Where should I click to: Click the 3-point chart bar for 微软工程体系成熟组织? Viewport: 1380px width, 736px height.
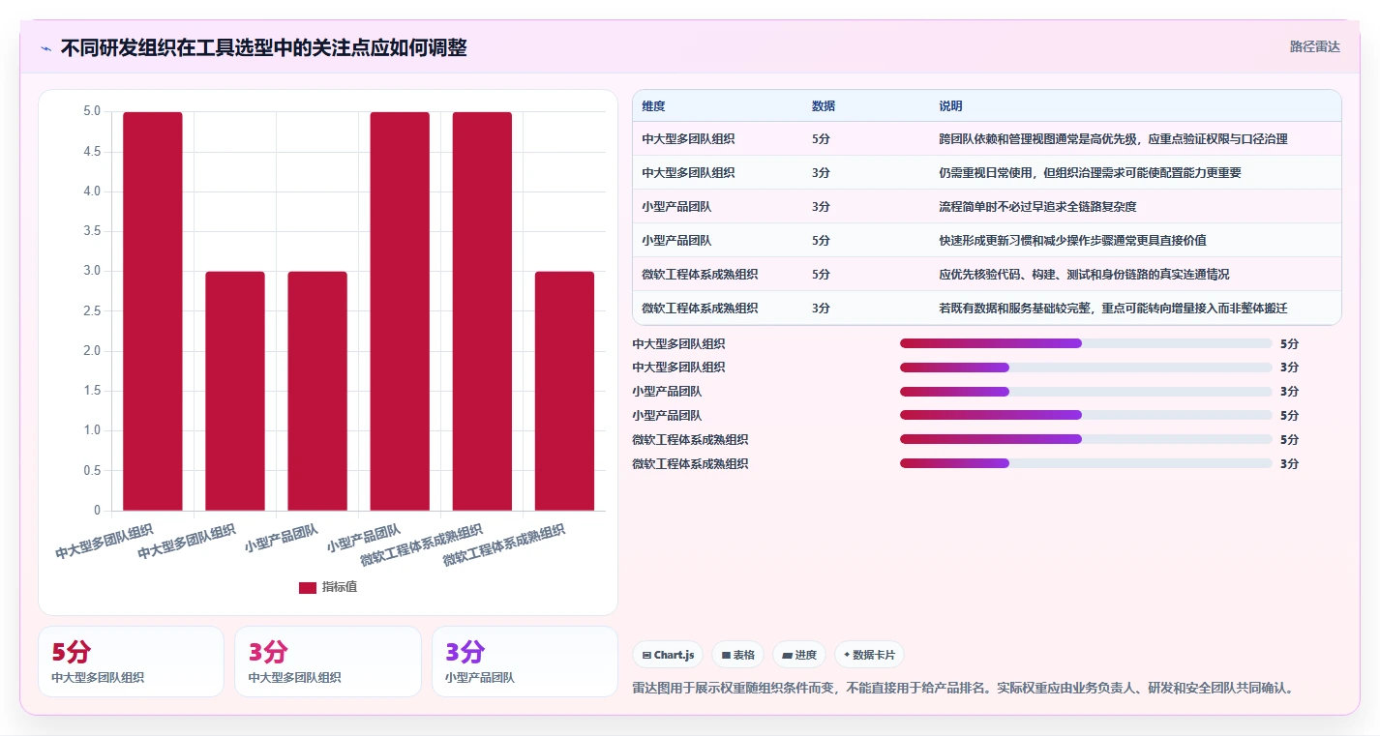coord(564,391)
